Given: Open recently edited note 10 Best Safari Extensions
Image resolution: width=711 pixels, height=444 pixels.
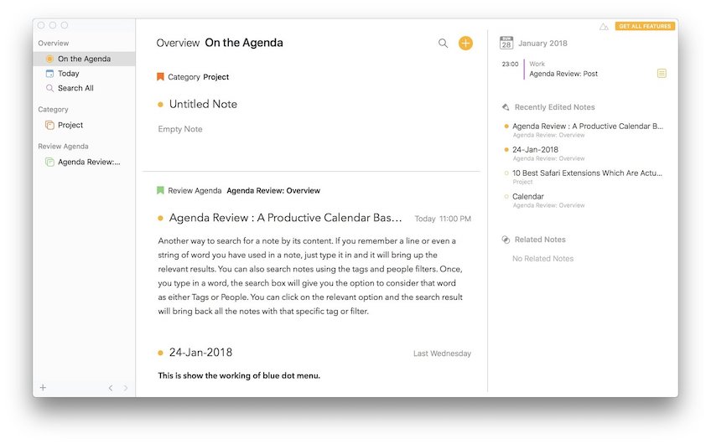Looking at the screenshot, I should 586,173.
